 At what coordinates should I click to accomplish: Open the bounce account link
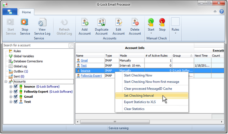(x=86, y=71)
